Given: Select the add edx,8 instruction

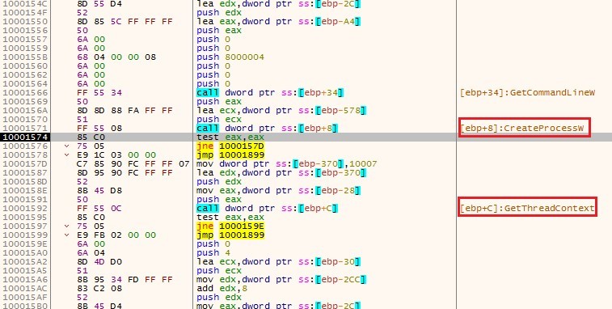Looking at the screenshot, I should coord(223,288).
